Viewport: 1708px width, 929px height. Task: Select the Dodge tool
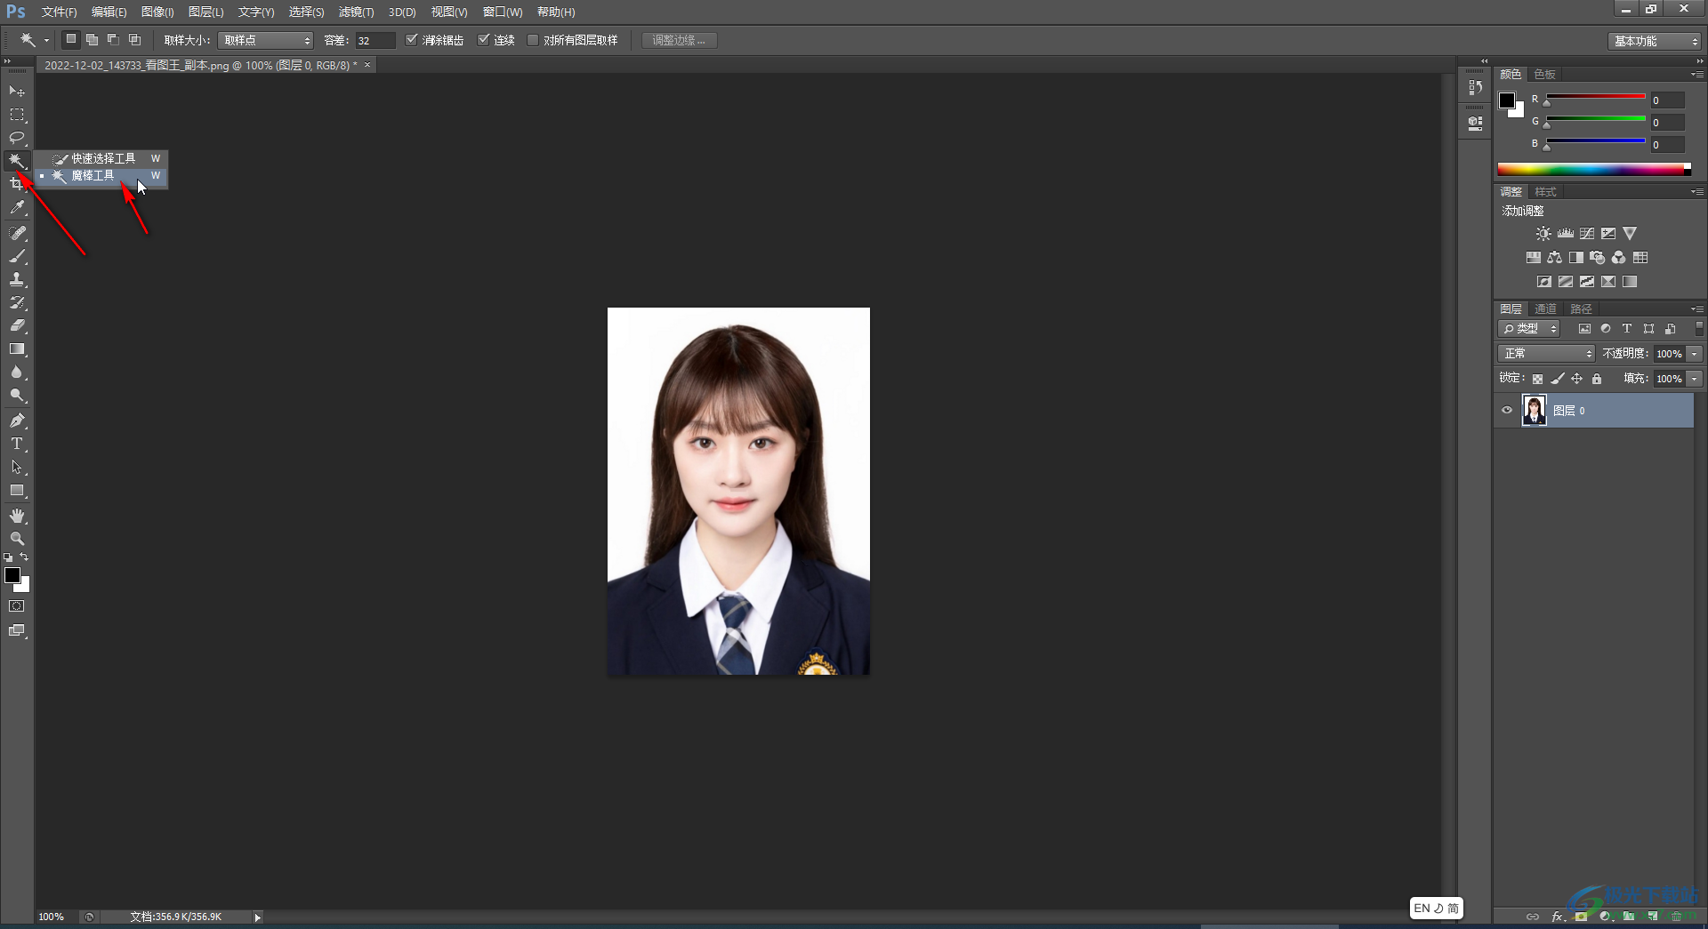click(x=17, y=396)
